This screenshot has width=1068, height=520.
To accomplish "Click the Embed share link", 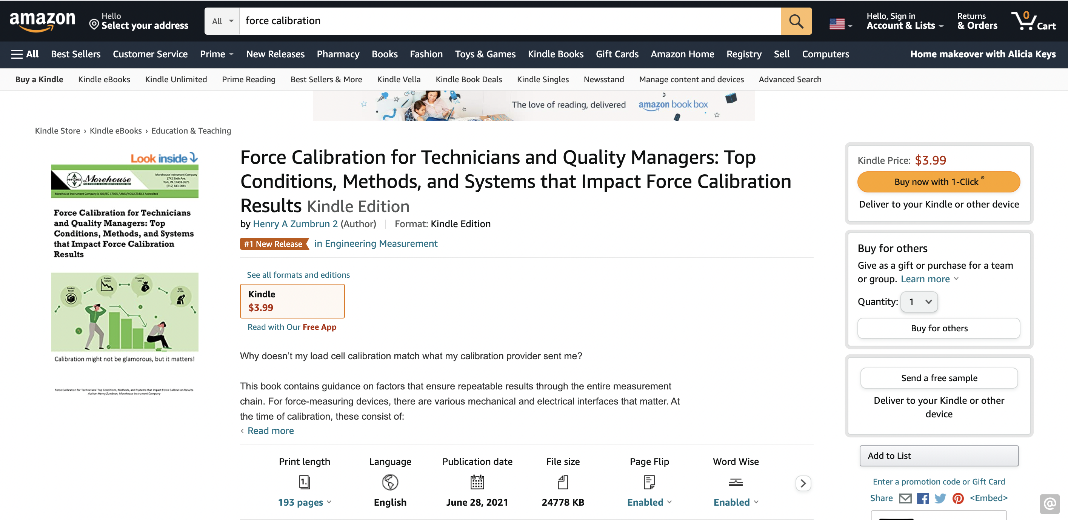I will [x=988, y=498].
